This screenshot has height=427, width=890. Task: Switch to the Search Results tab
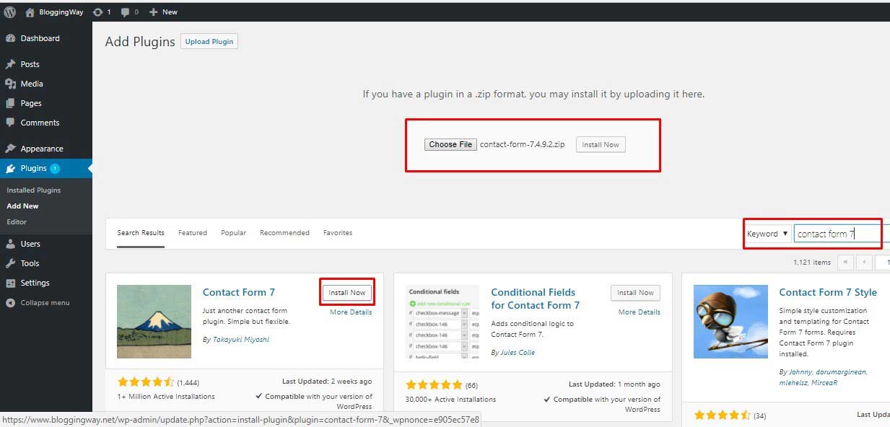click(141, 233)
